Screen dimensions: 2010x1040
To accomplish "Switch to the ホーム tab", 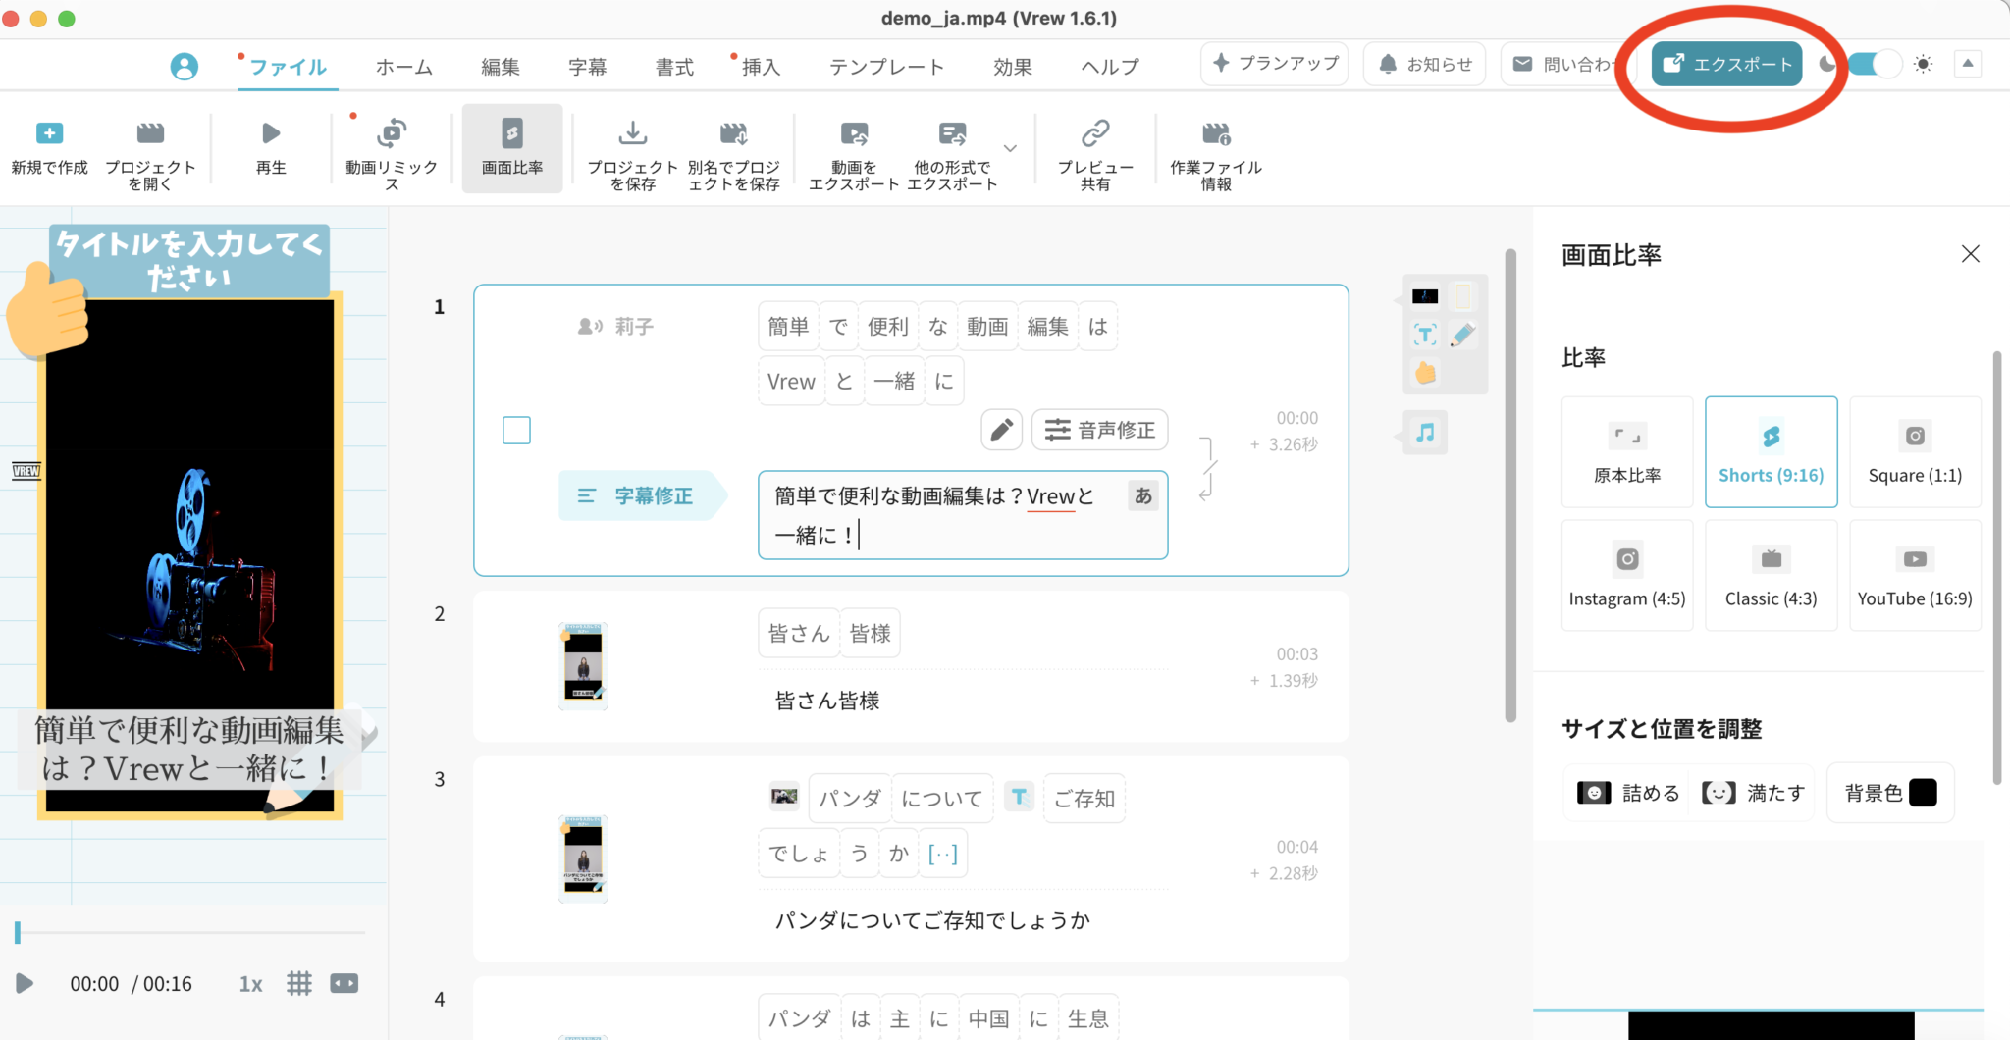I will coord(404,67).
